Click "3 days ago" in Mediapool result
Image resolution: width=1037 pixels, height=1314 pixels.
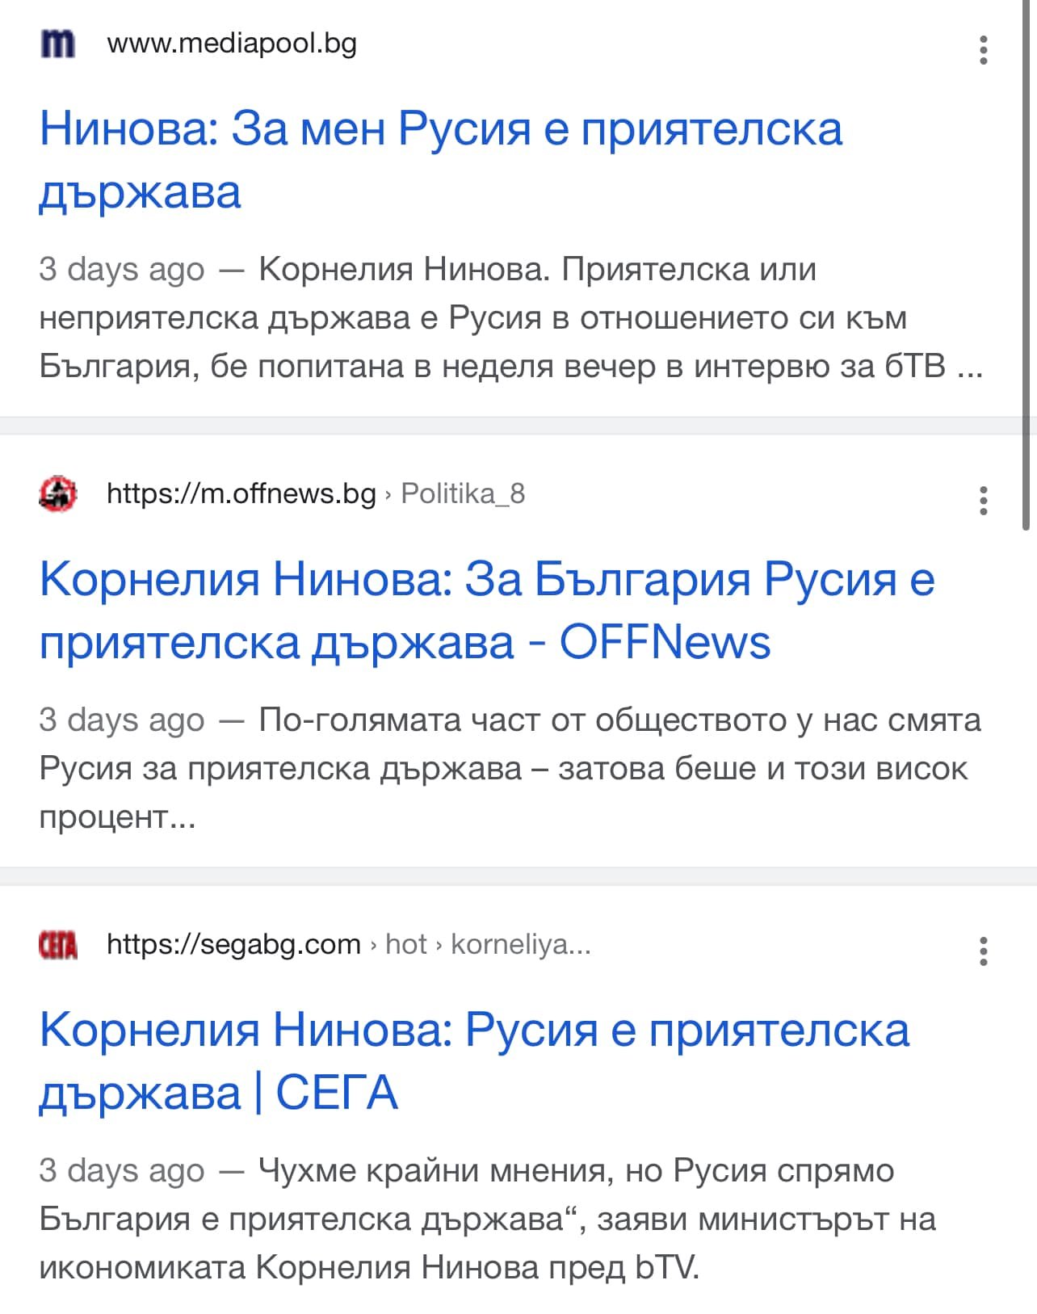(122, 270)
